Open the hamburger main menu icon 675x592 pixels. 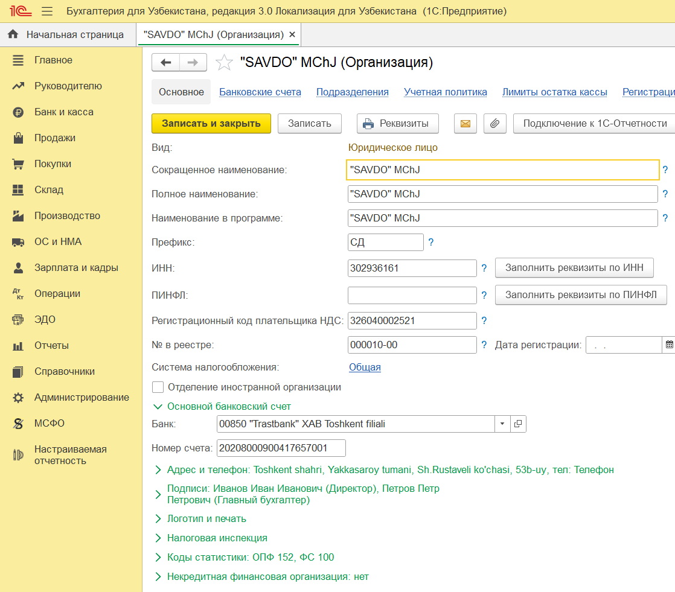[47, 11]
